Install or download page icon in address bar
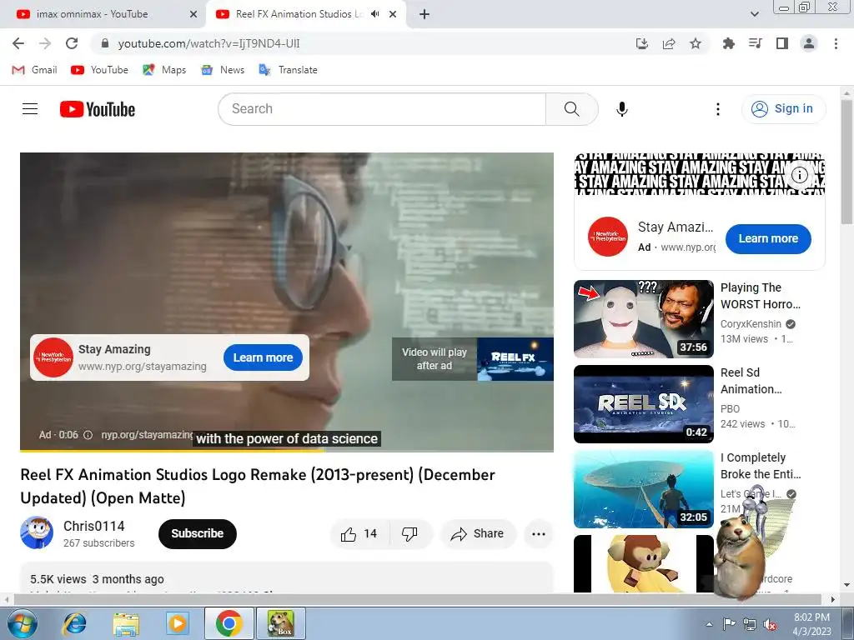The image size is (854, 640). pyautogui.click(x=642, y=43)
